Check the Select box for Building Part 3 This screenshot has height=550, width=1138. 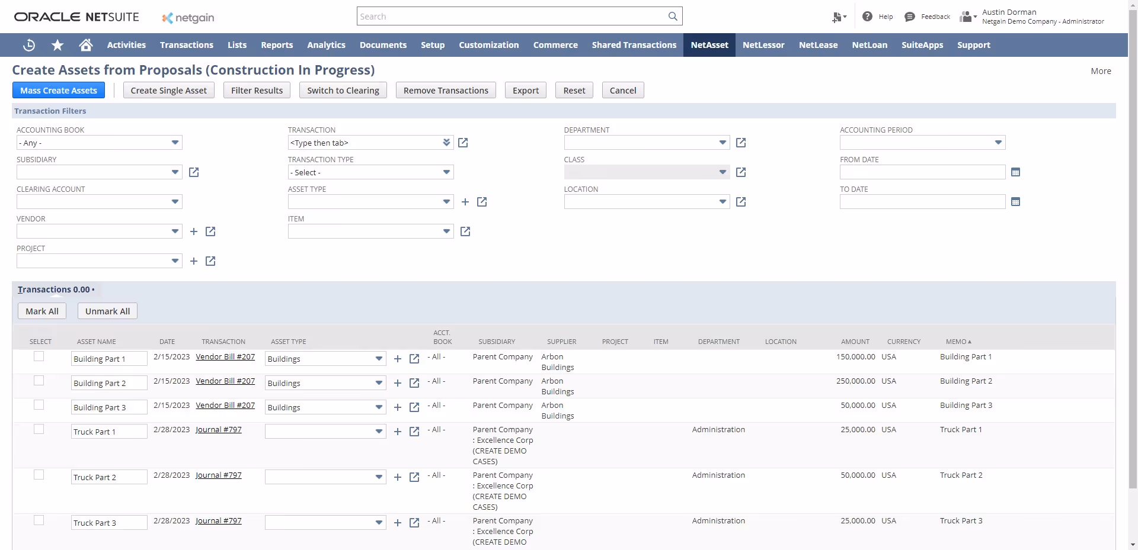click(39, 405)
